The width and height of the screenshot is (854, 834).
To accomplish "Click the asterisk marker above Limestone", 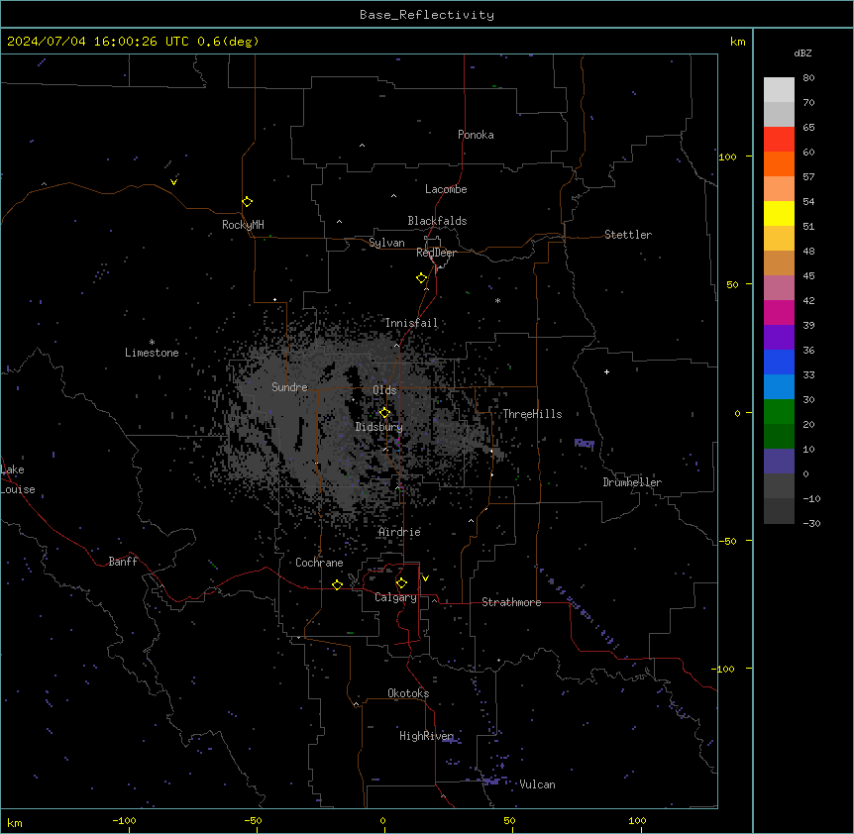I will point(152,343).
